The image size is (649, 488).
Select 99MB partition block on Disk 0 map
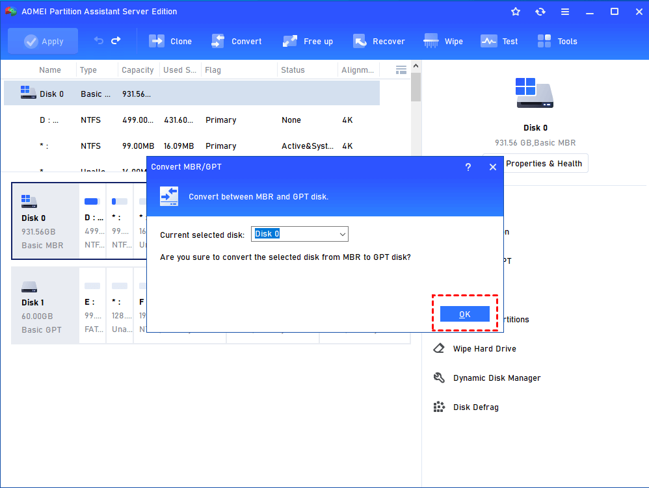coord(120,221)
